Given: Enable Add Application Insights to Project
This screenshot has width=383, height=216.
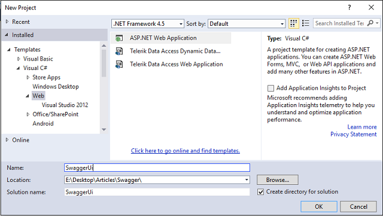Looking at the screenshot, I should 270,88.
